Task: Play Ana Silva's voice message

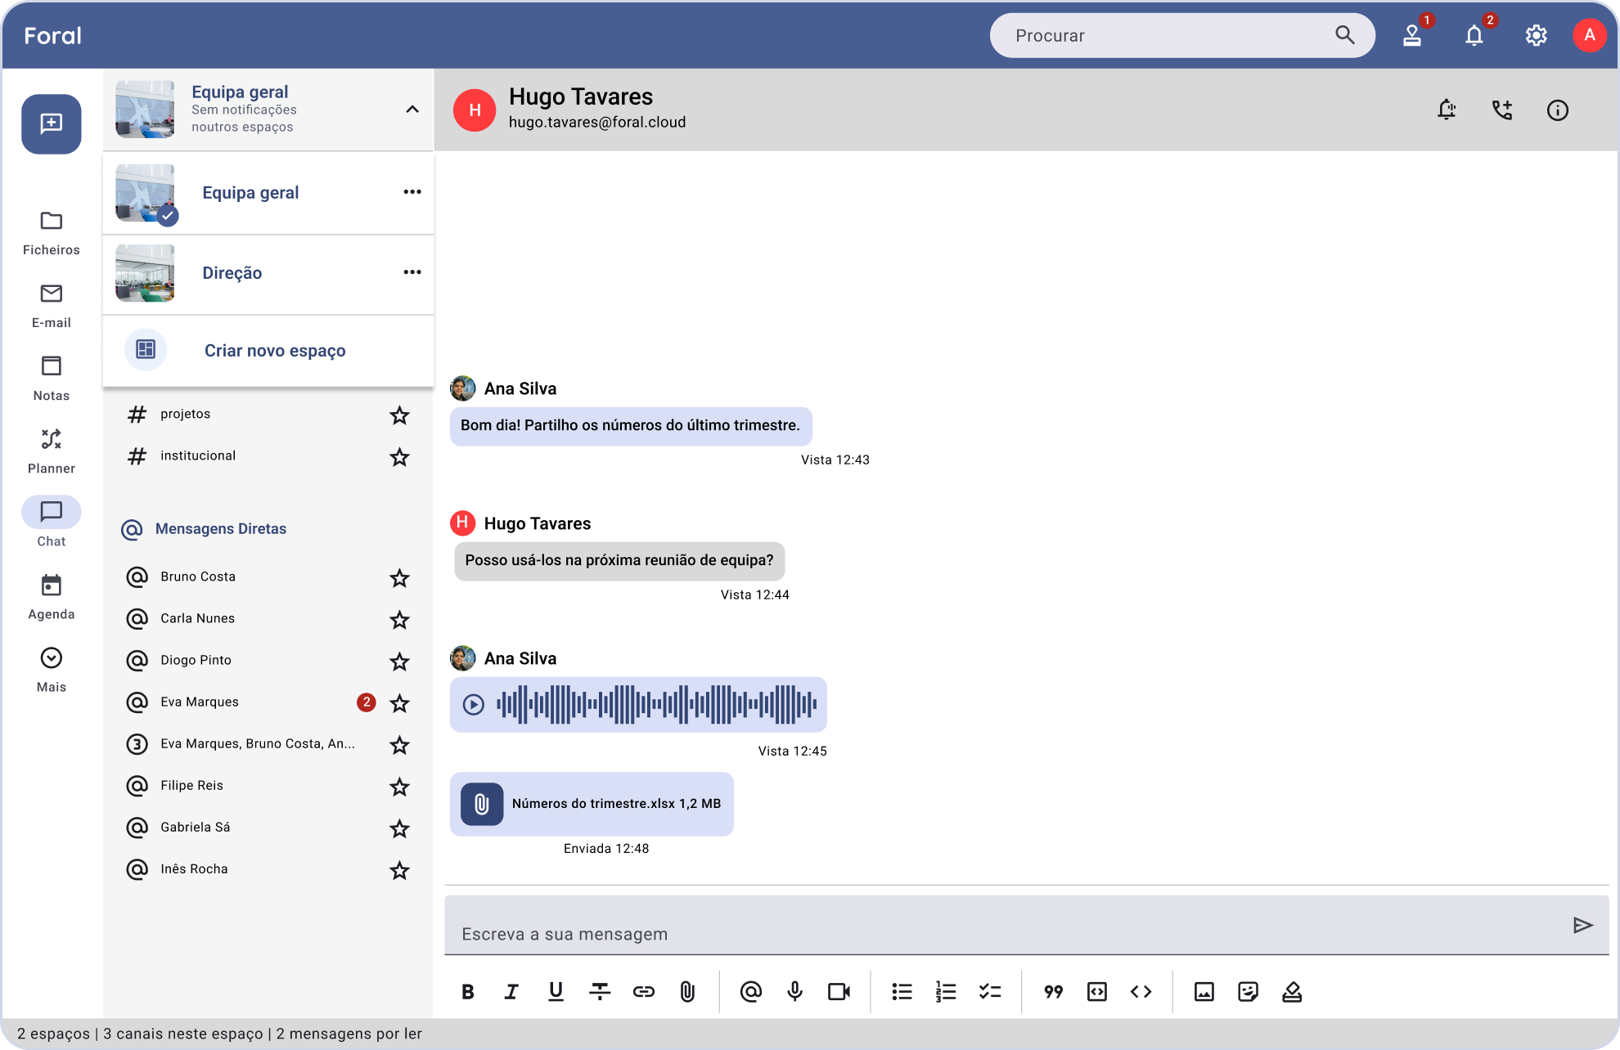Action: tap(474, 704)
